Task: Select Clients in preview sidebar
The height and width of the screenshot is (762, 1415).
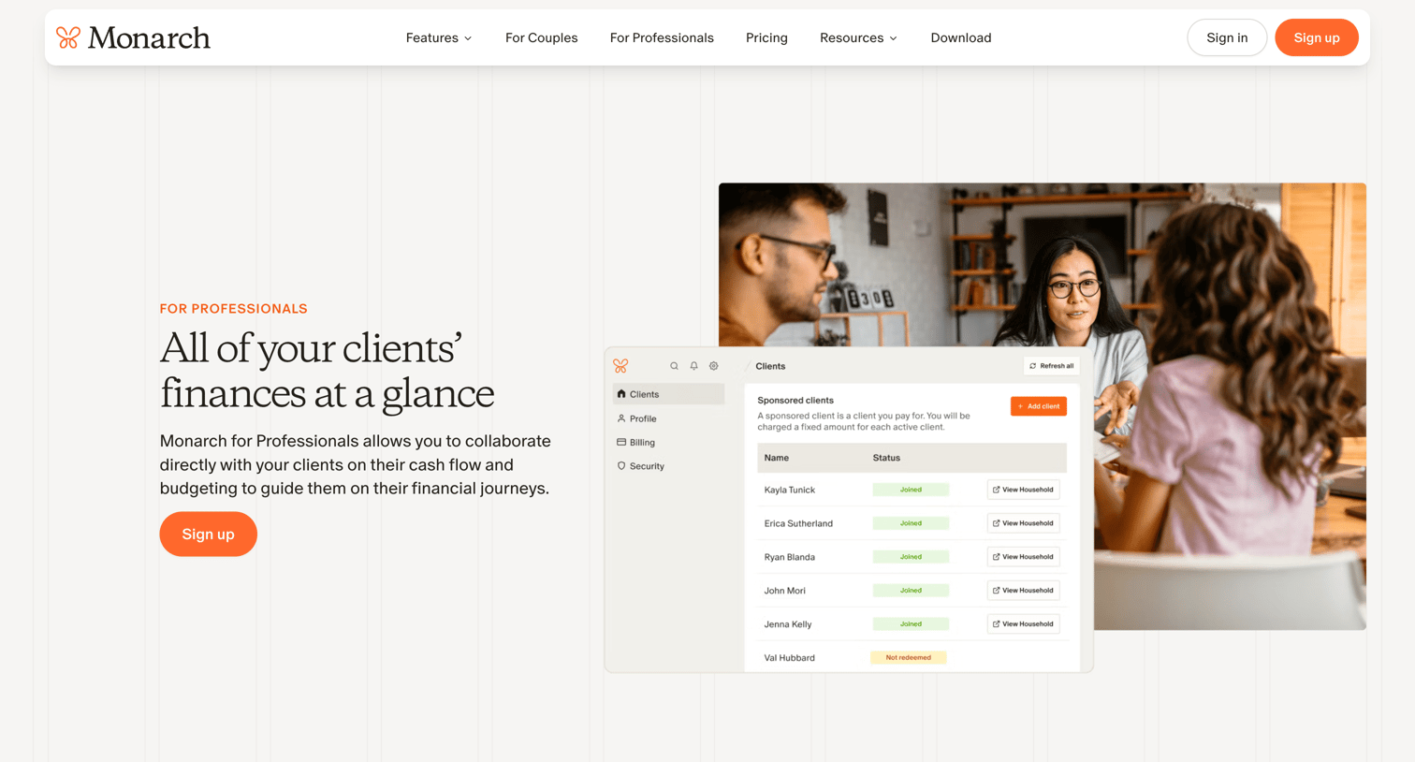Action: pos(668,394)
